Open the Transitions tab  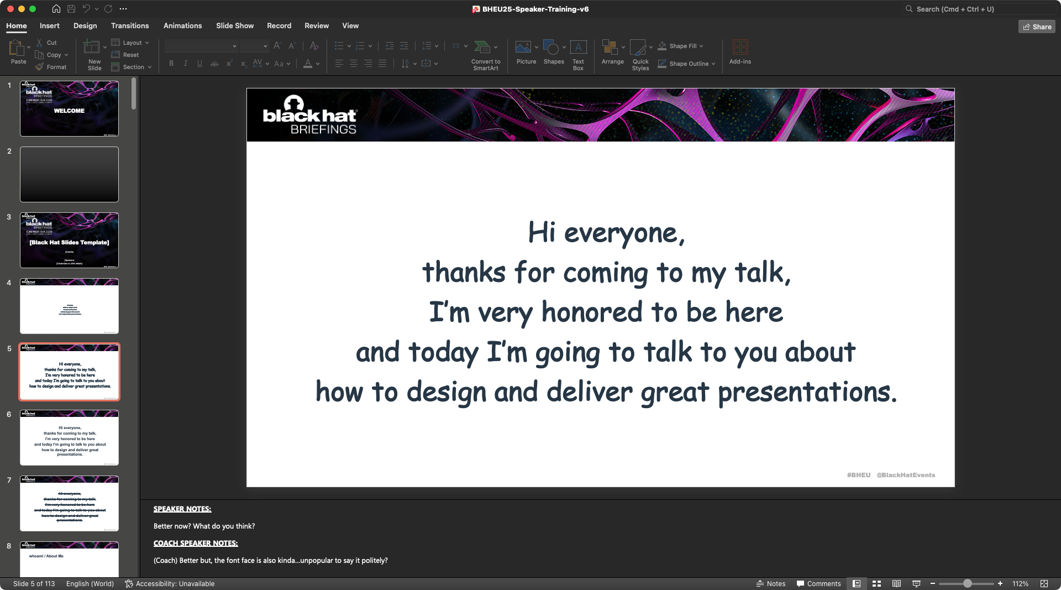click(x=129, y=25)
